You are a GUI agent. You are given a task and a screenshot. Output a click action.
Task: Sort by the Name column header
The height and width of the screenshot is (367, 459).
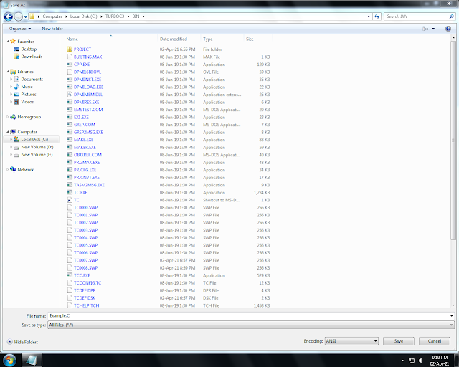click(72, 39)
